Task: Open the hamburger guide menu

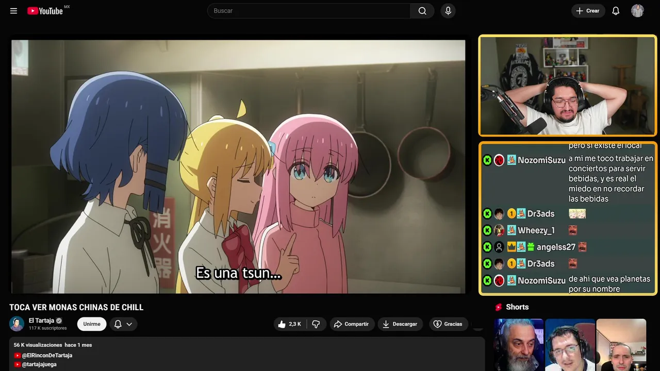Action: coord(13,11)
